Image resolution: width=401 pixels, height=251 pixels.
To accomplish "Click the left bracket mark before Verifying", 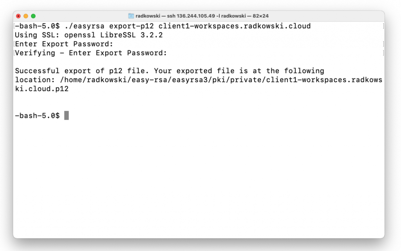I will tap(14, 53).
